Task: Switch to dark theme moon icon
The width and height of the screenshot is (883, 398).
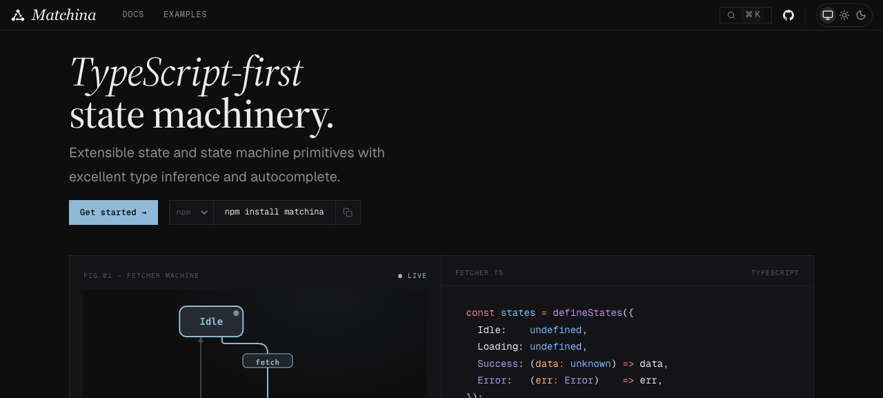Action: click(861, 15)
